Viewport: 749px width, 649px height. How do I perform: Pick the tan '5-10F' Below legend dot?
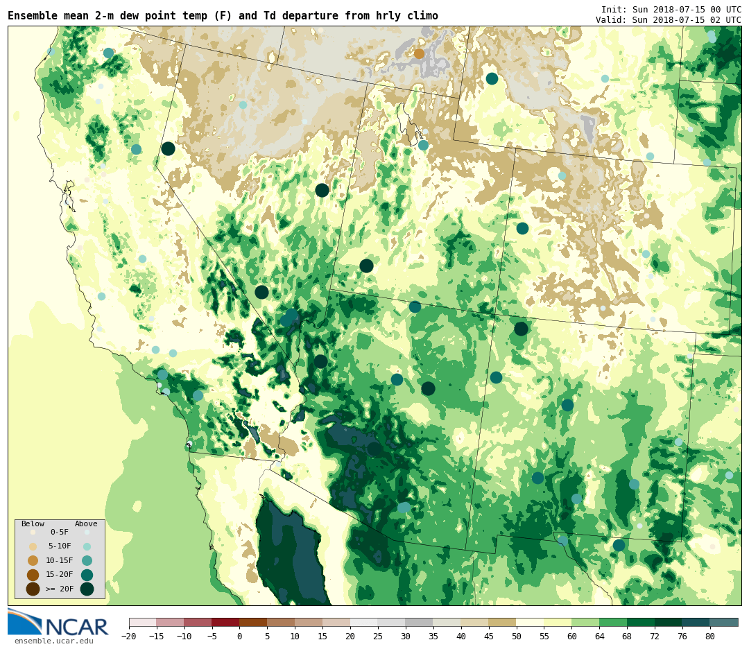pyautogui.click(x=33, y=546)
